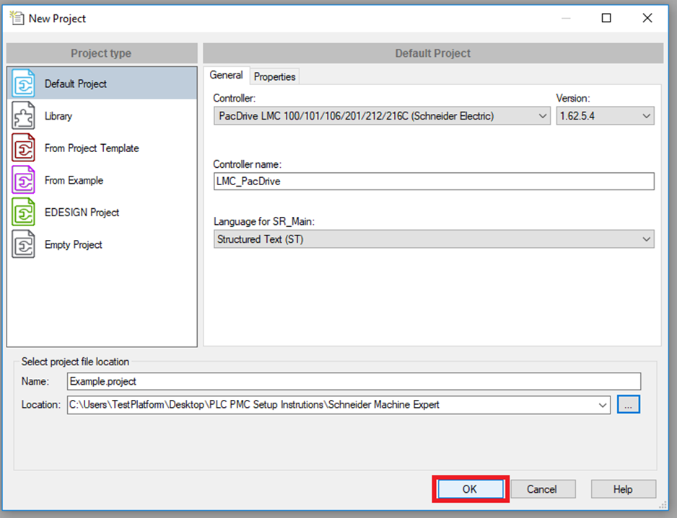
Task: Switch to the Properties tab
Action: click(x=274, y=76)
